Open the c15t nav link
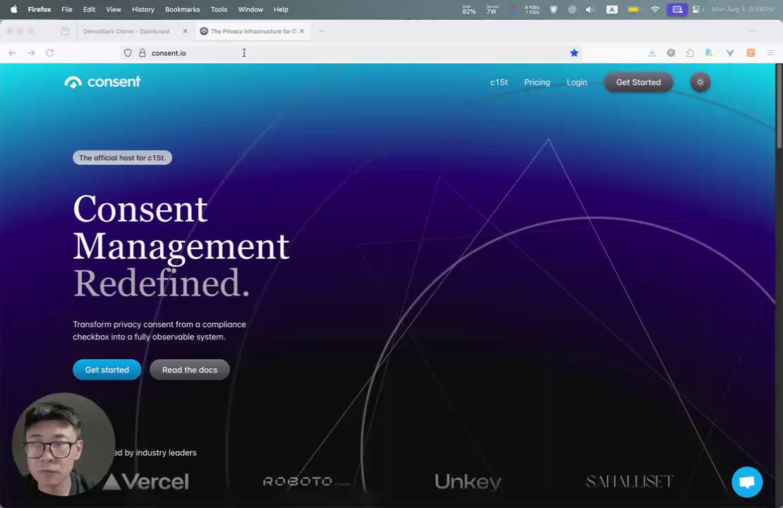The height and width of the screenshot is (508, 783). (499, 83)
